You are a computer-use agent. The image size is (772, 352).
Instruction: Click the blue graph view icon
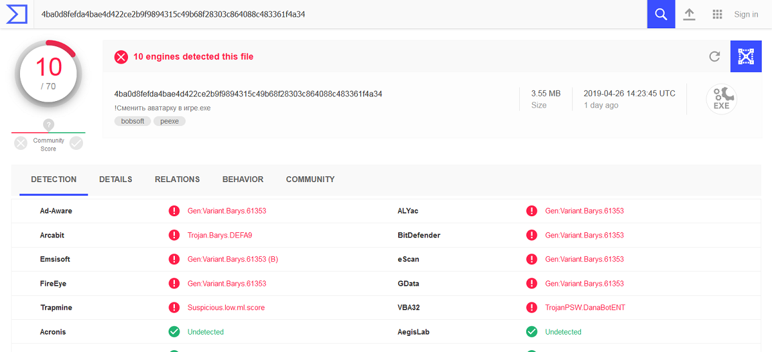tap(746, 57)
